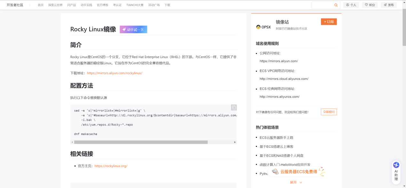Open the rockylinux.org homepage link

point(111,166)
